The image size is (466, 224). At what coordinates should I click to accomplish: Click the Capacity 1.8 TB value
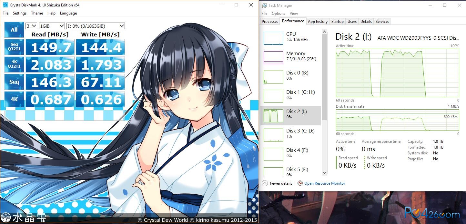pyautogui.click(x=438, y=141)
